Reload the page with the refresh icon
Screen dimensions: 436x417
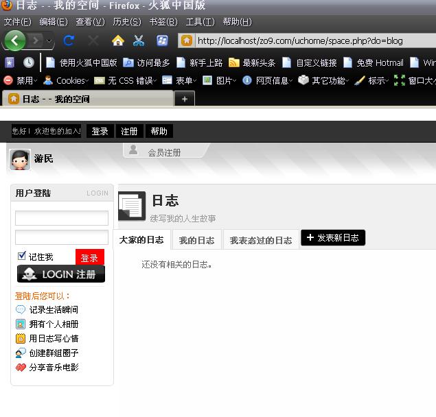[x=69, y=41]
